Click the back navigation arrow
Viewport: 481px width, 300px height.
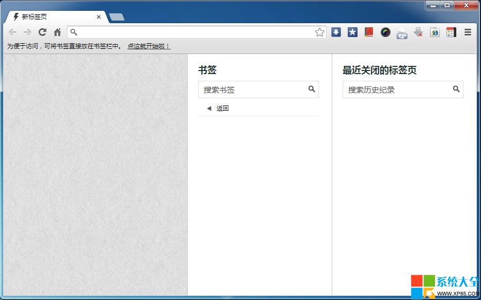coord(13,32)
